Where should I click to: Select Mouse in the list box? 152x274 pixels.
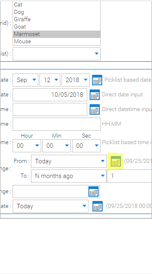pyautogui.click(x=57, y=41)
